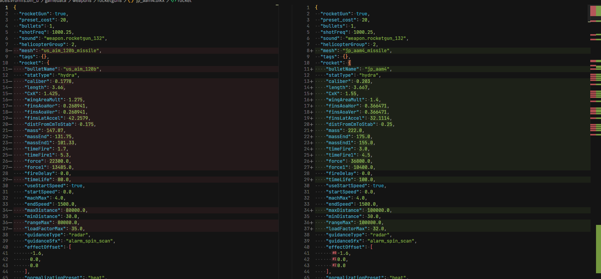
Task: Click "weapon.rocketgun_132" sound value in left pane
Action: pos(75,38)
